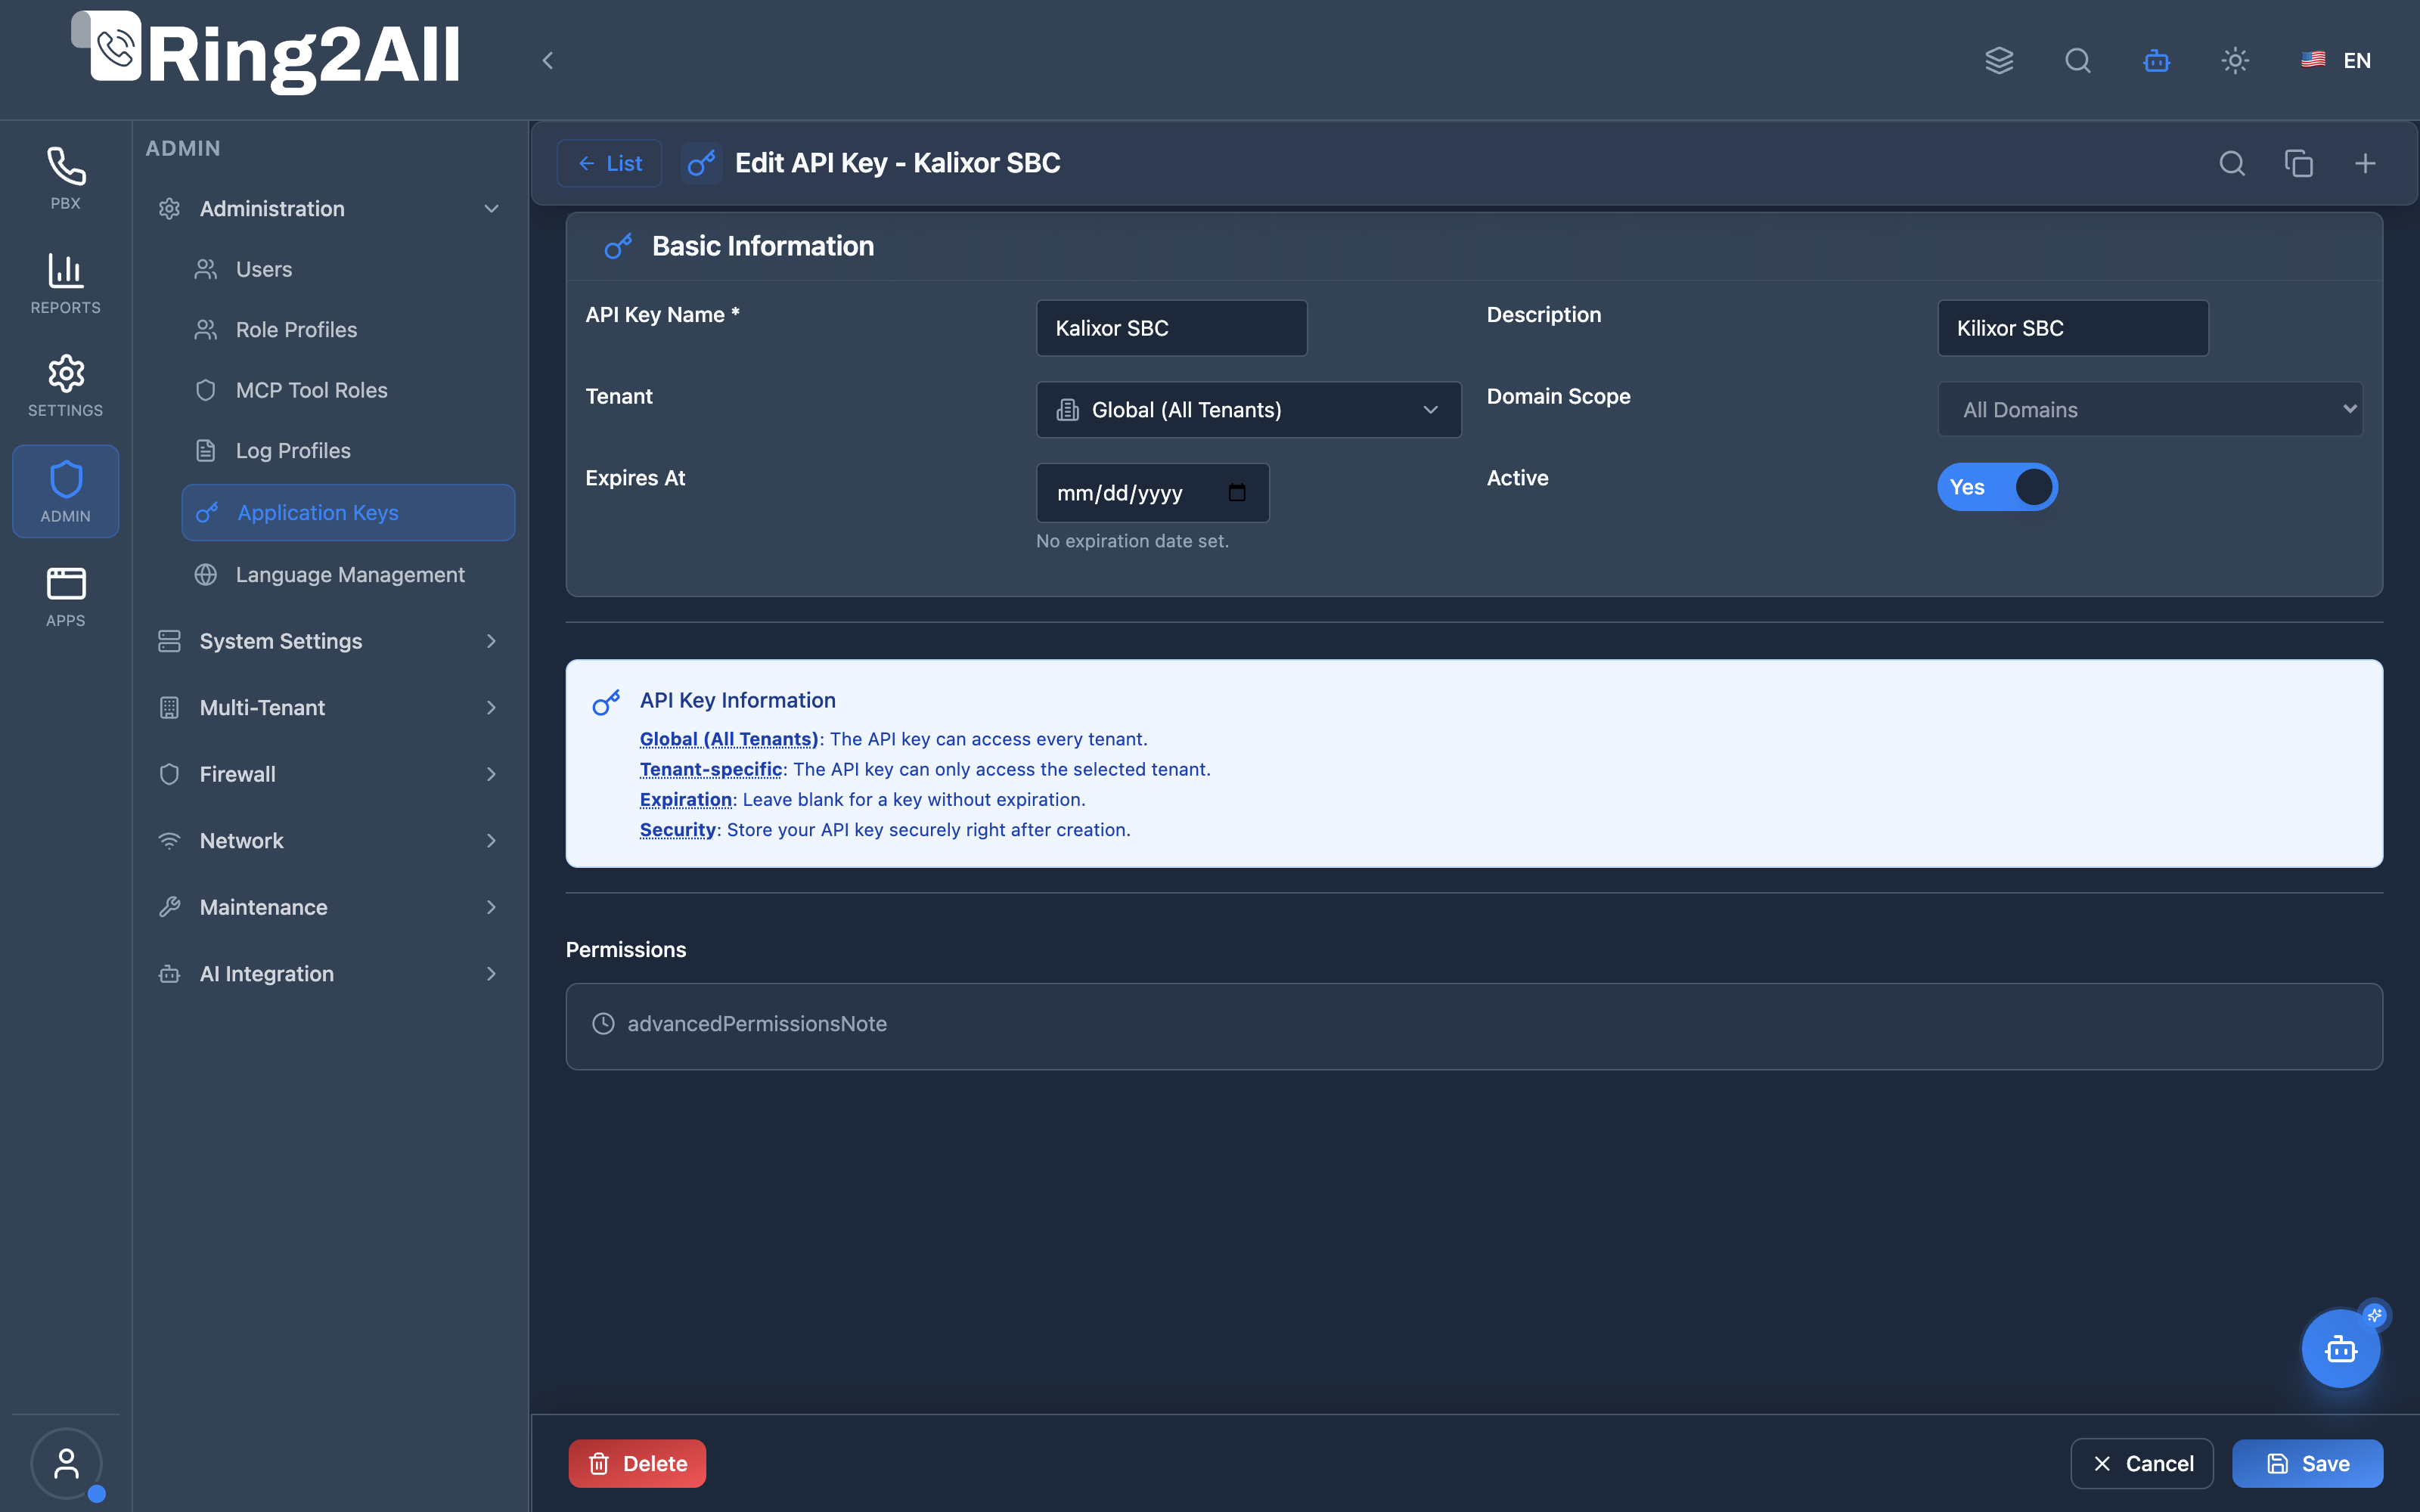Click the Security help term
The width and height of the screenshot is (2420, 1512).
pyautogui.click(x=678, y=830)
